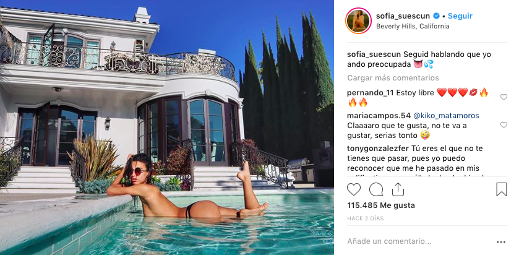This screenshot has width=519, height=255.
Task: Open the three-dot more options menu
Action: point(501,242)
